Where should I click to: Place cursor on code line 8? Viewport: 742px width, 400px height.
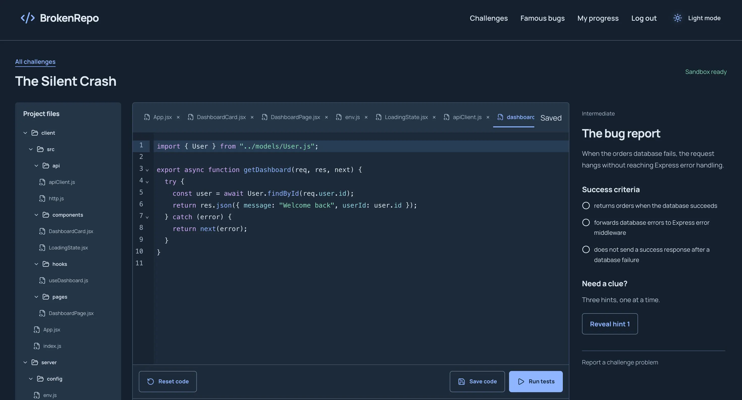click(x=361, y=229)
